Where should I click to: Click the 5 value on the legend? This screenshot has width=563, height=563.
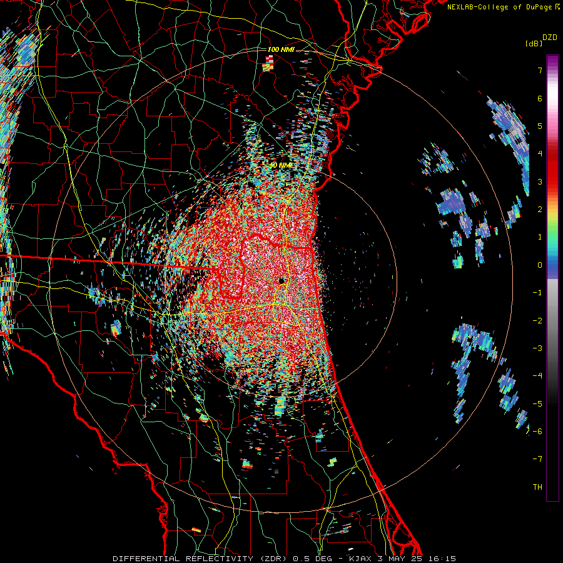(540, 126)
